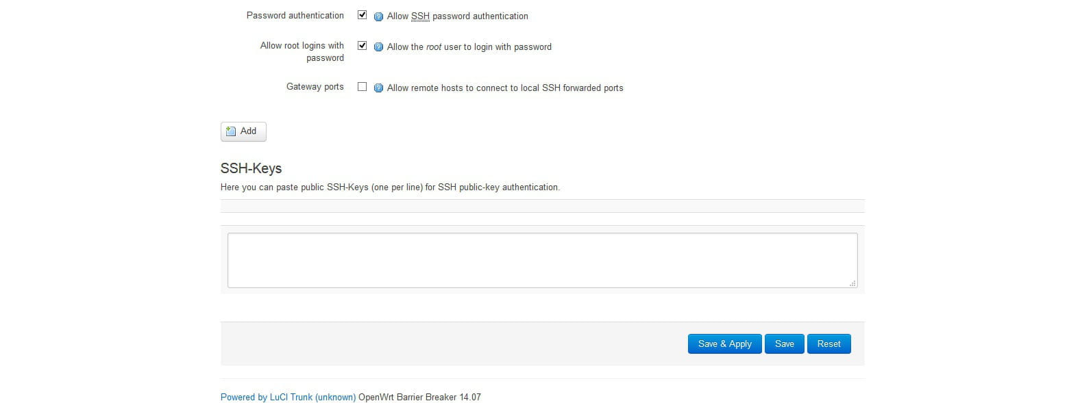Click the SSH-Keys text area resize handle

(852, 283)
